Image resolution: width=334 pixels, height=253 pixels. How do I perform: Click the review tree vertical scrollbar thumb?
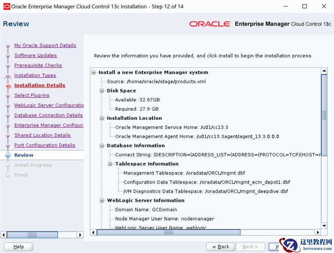[x=324, y=115]
